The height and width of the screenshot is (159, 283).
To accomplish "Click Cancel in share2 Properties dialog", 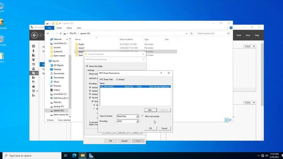I will click(x=124, y=141).
